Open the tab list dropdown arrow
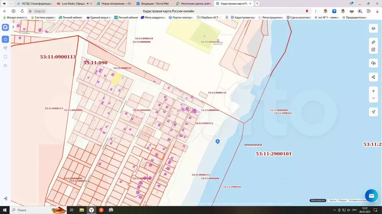This screenshot has width=382, height=214. pyautogui.click(x=10, y=4)
